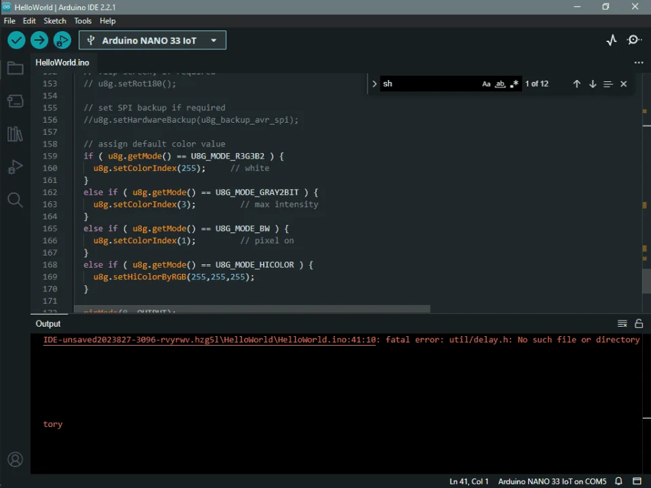
Task: Open the Library Manager sidebar
Action: tap(16, 134)
